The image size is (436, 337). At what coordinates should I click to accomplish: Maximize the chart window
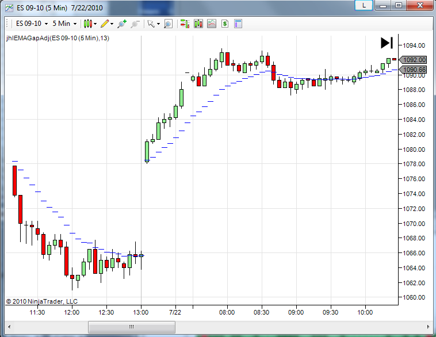point(399,5)
